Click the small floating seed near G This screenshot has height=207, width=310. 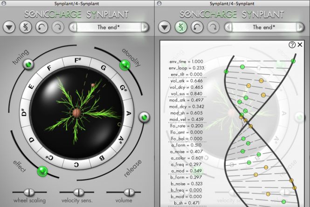(93, 85)
